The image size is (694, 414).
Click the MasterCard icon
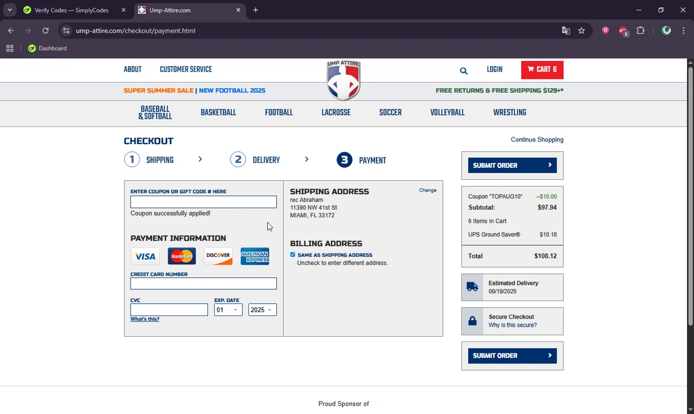pos(182,256)
